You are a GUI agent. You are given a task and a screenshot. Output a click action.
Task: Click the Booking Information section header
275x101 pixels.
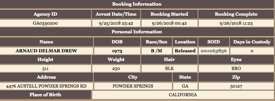click(x=137, y=4)
